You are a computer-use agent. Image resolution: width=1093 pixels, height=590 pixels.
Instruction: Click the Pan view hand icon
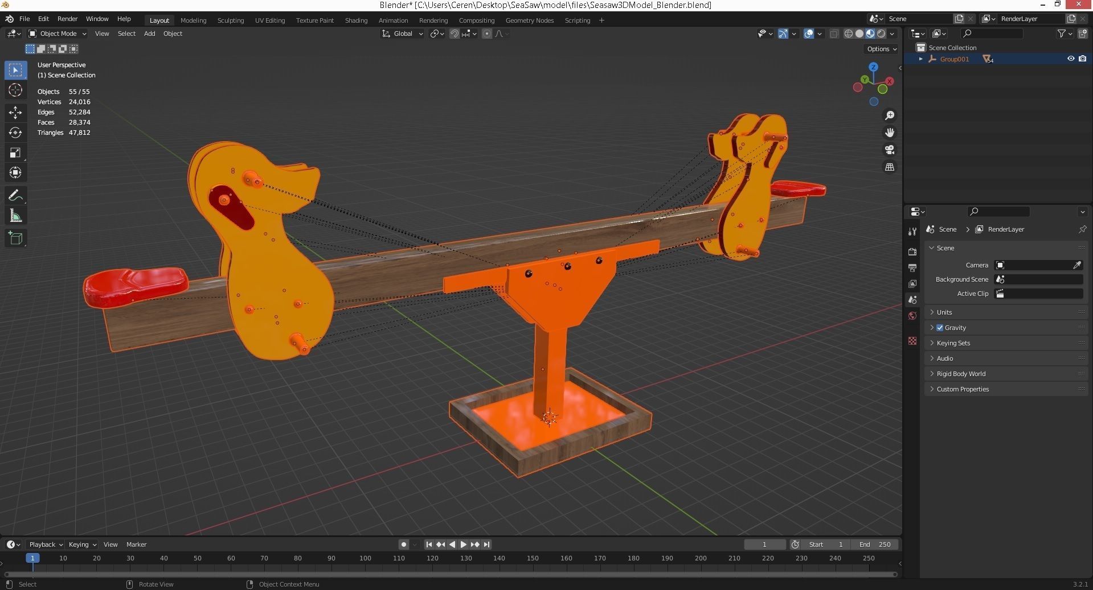point(890,133)
